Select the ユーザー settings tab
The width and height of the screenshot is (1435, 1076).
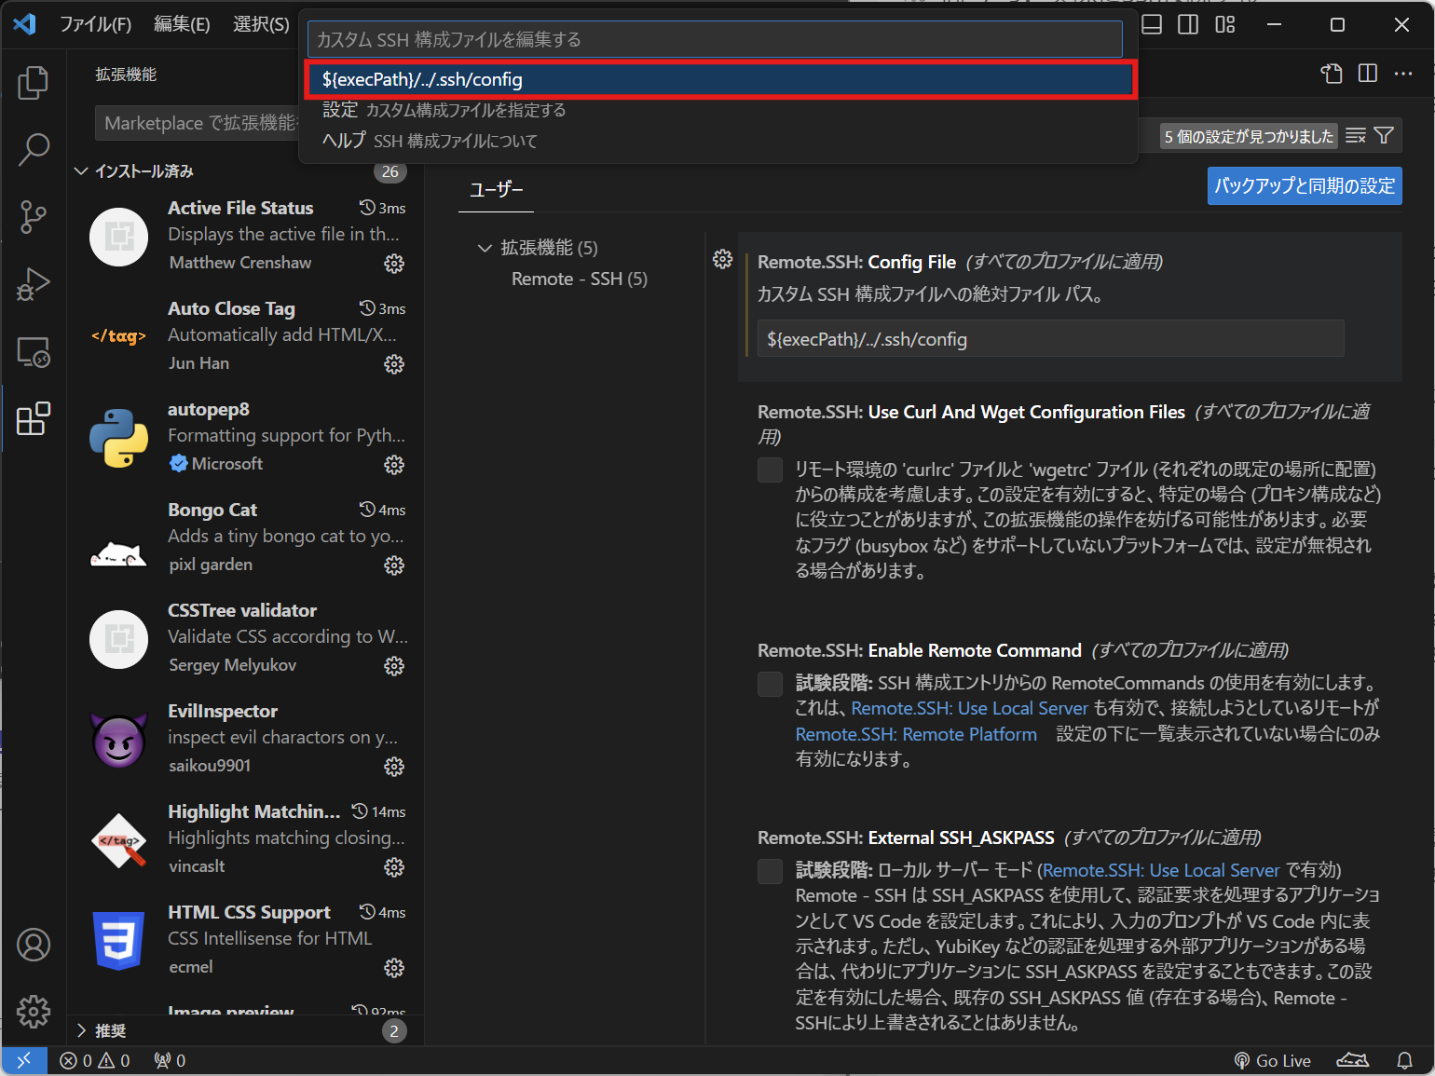496,190
